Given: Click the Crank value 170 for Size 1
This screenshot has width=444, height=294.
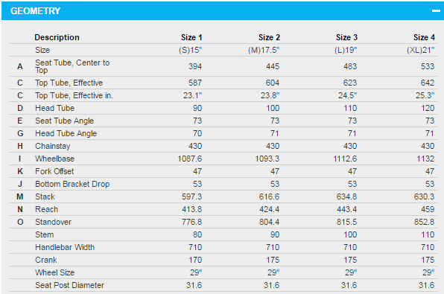Looking at the screenshot, I should (x=195, y=260).
